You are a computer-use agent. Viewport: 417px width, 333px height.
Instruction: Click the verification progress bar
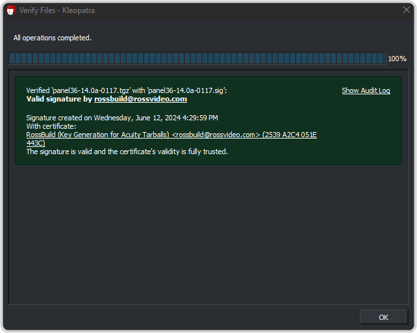196,59
